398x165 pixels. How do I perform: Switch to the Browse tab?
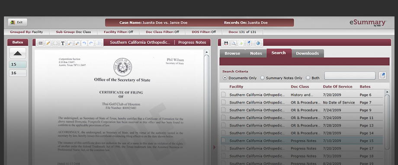(232, 54)
